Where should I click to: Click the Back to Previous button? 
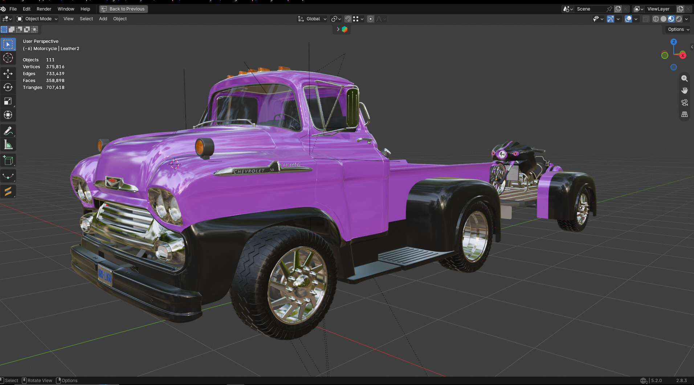[x=123, y=9]
